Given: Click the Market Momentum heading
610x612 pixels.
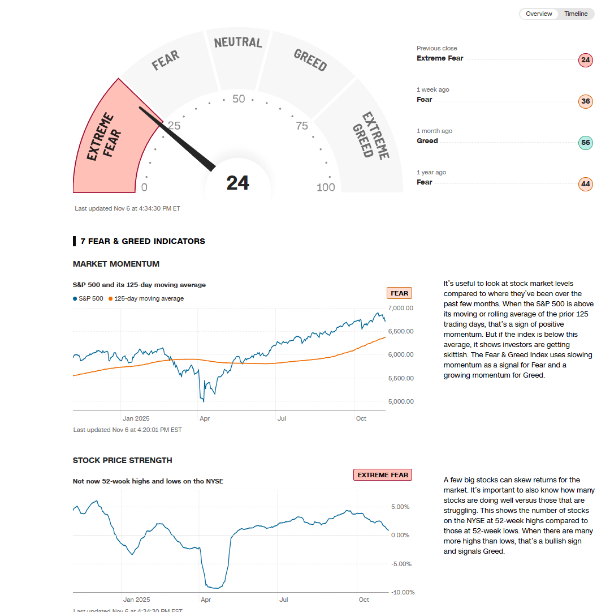Looking at the screenshot, I should point(116,264).
